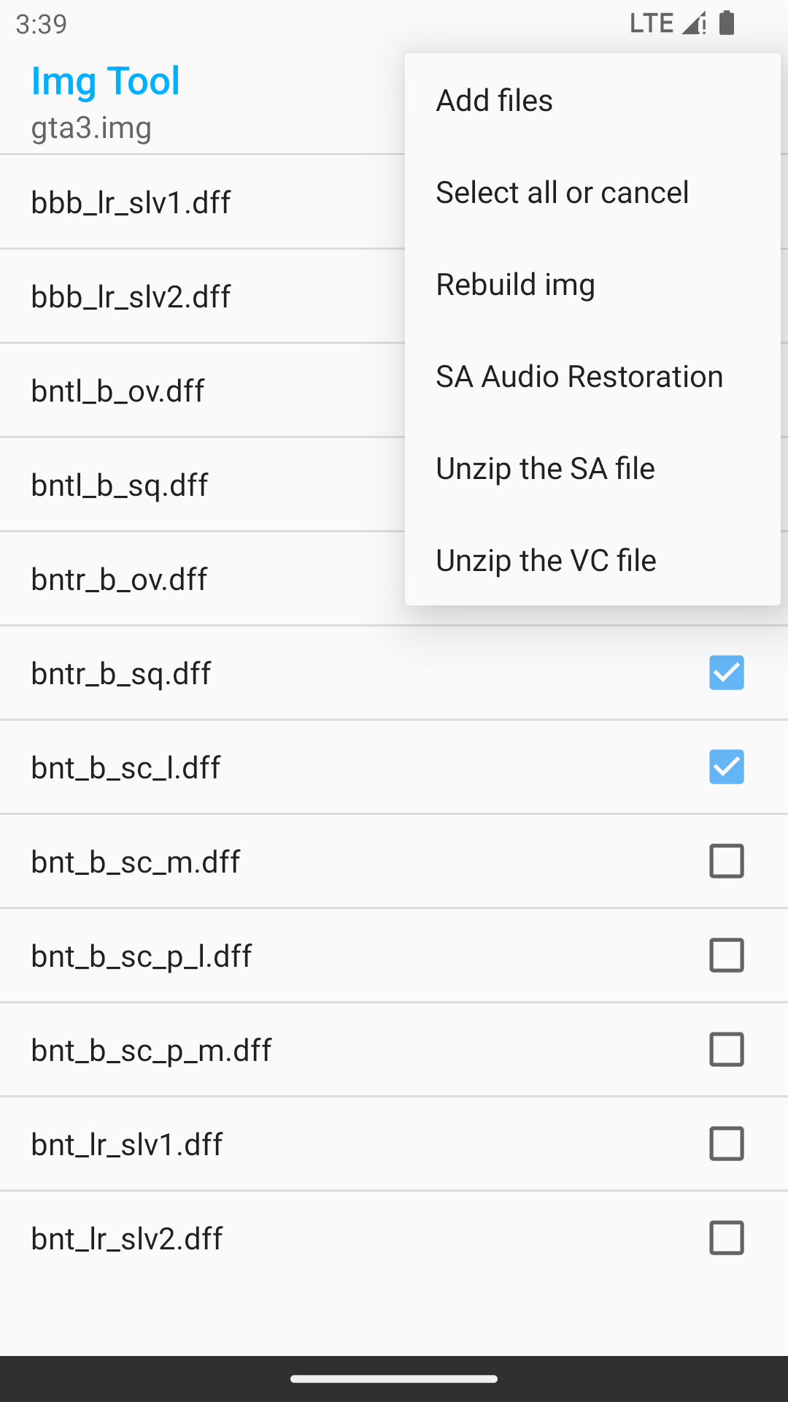Uncheck the bnt_b_sc_l.dff checkbox
The width and height of the screenshot is (788, 1402).
726,767
